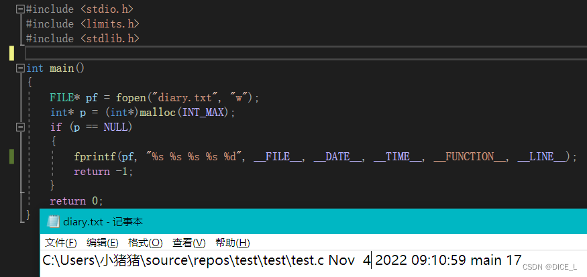
Task: Open the 文件(F) menu in Notepad
Action: pos(60,243)
